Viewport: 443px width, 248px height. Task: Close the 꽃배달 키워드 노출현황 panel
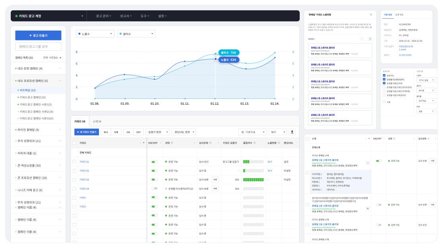pos(371,15)
